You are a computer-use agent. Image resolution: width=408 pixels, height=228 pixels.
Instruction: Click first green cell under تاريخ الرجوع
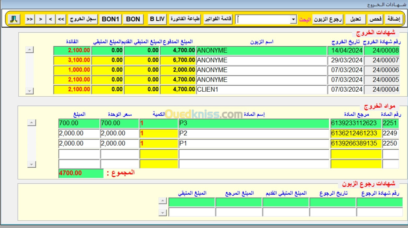point(333,202)
